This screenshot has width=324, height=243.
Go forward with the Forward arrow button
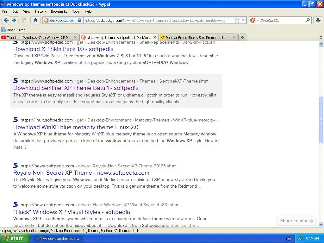(x=14, y=20)
